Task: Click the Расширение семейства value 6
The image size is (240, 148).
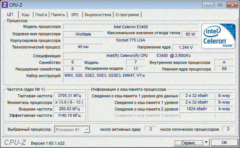Action: [73, 69]
